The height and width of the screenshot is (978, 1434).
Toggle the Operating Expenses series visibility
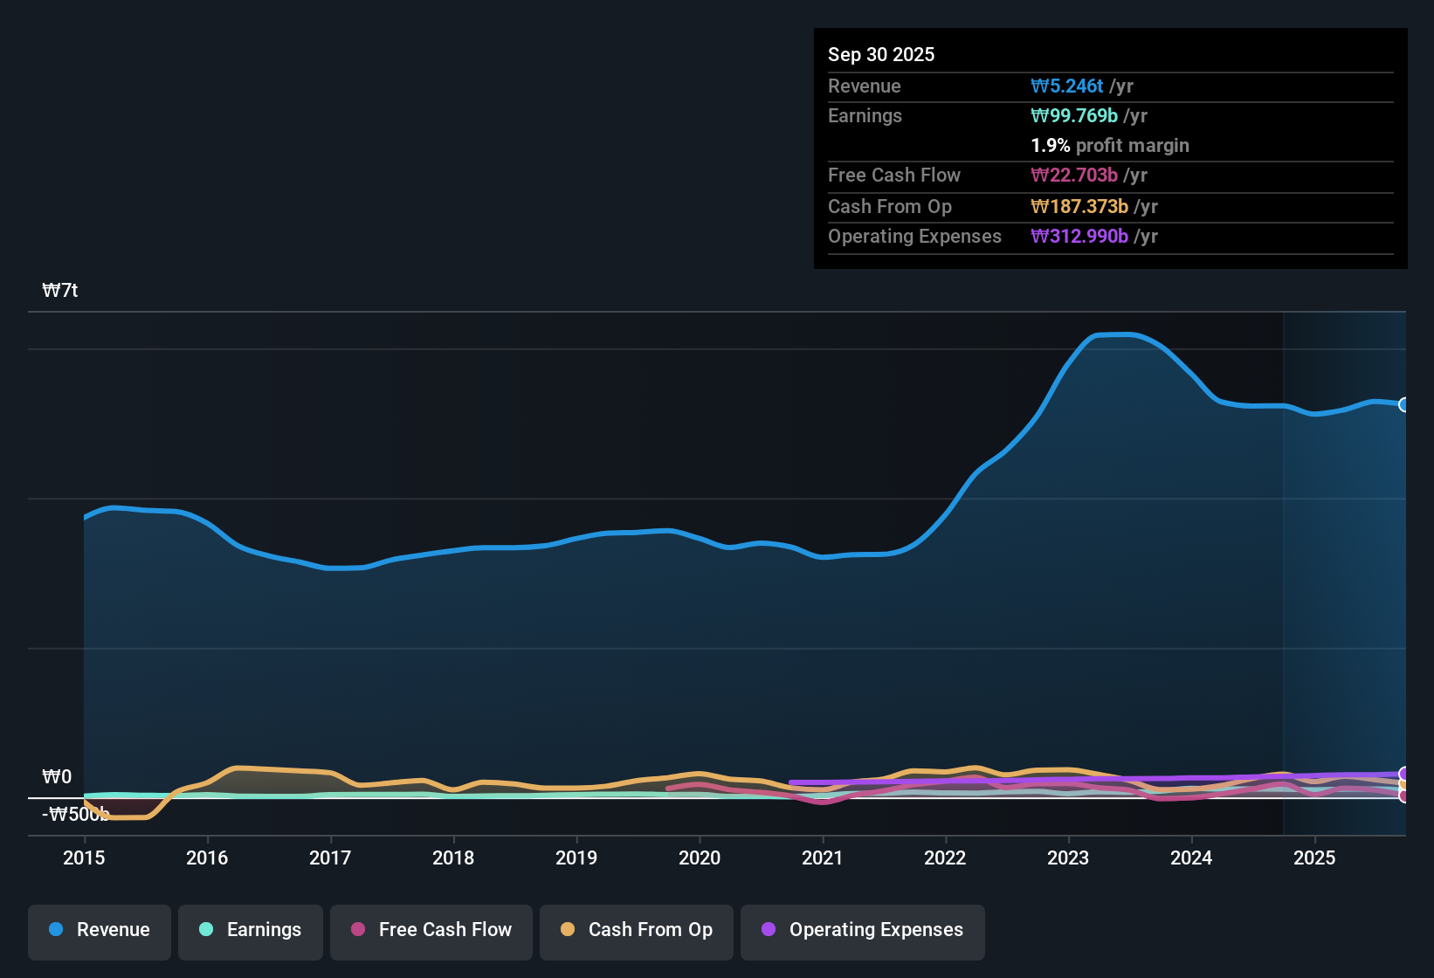tap(862, 930)
